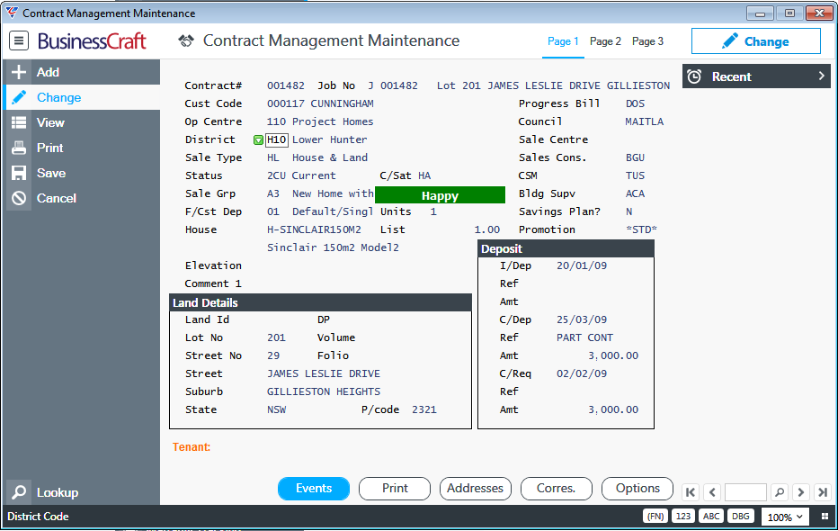This screenshot has width=838, height=531.
Task: Jump to the last record
Action: coord(823,492)
